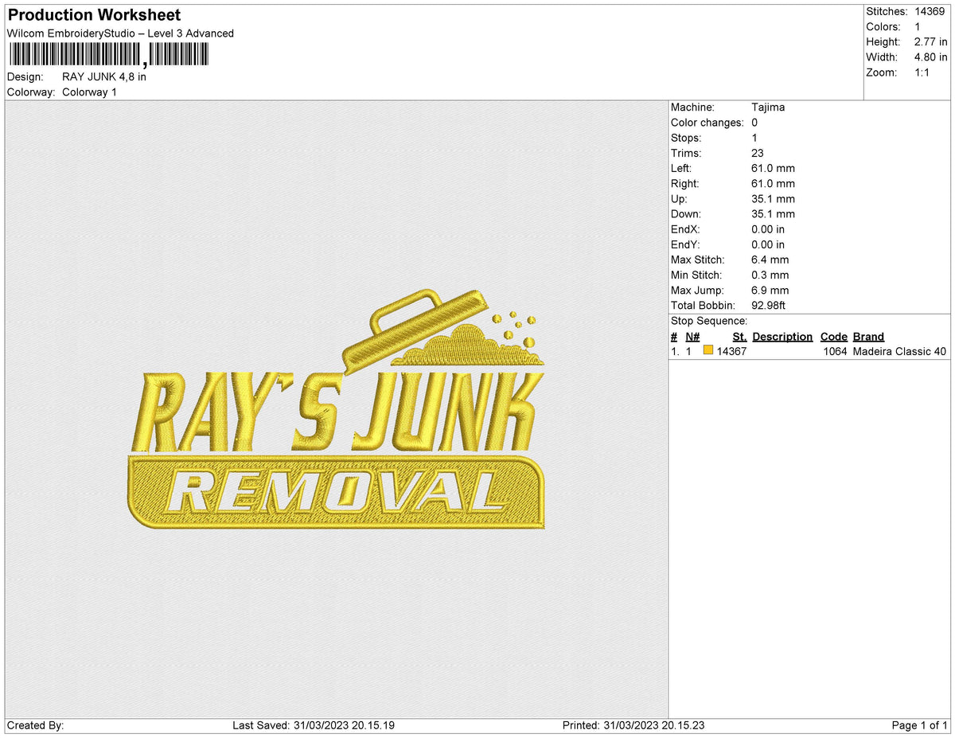Click the Machine value Tajima
955x738 pixels.
768,107
